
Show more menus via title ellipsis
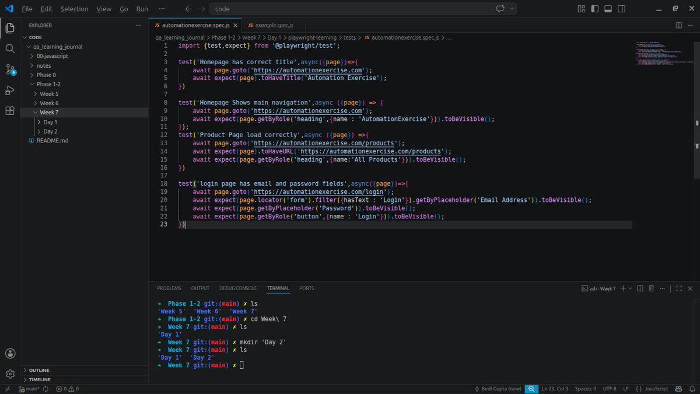click(162, 9)
